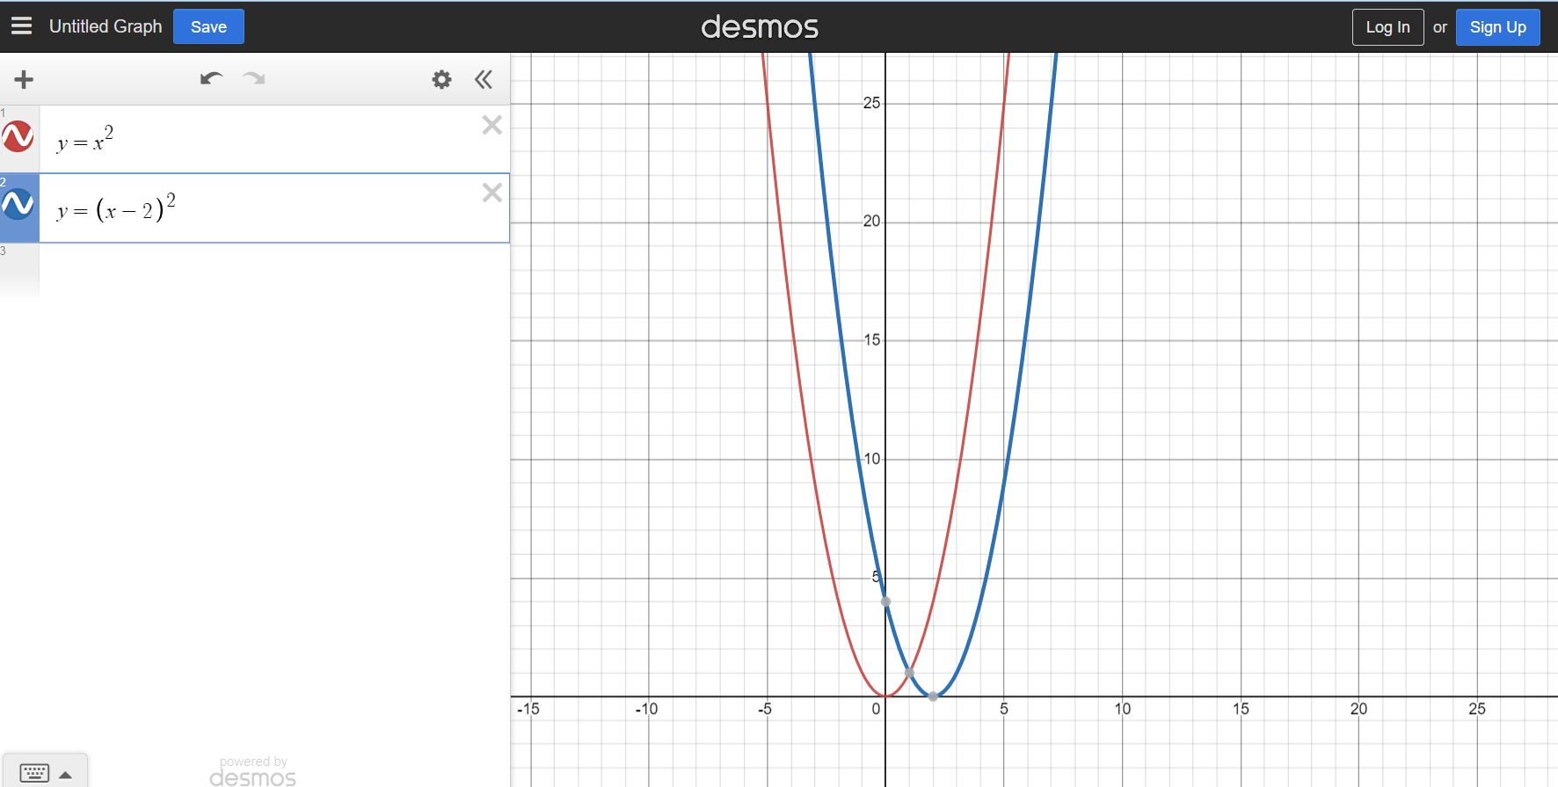Open the expression list settings gear
The width and height of the screenshot is (1558, 787).
coord(441,80)
